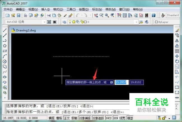Select the Construction Line tool
This screenshot has height=122, width=182.
coord(5,35)
